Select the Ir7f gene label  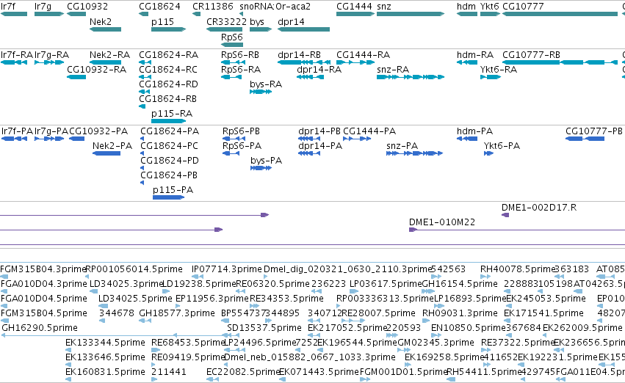(x=8, y=7)
